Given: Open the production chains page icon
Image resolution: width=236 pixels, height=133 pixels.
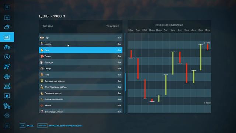Looking at the screenshot, I should (x=7, y=86).
